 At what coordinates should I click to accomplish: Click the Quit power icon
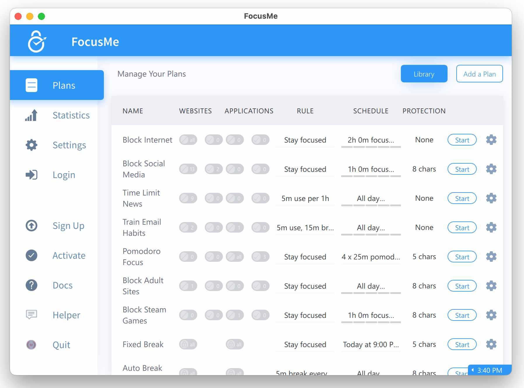click(31, 345)
